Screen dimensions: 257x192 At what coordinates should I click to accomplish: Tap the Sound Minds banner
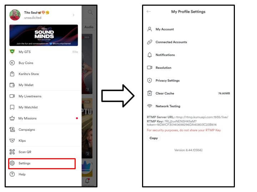click(44, 35)
